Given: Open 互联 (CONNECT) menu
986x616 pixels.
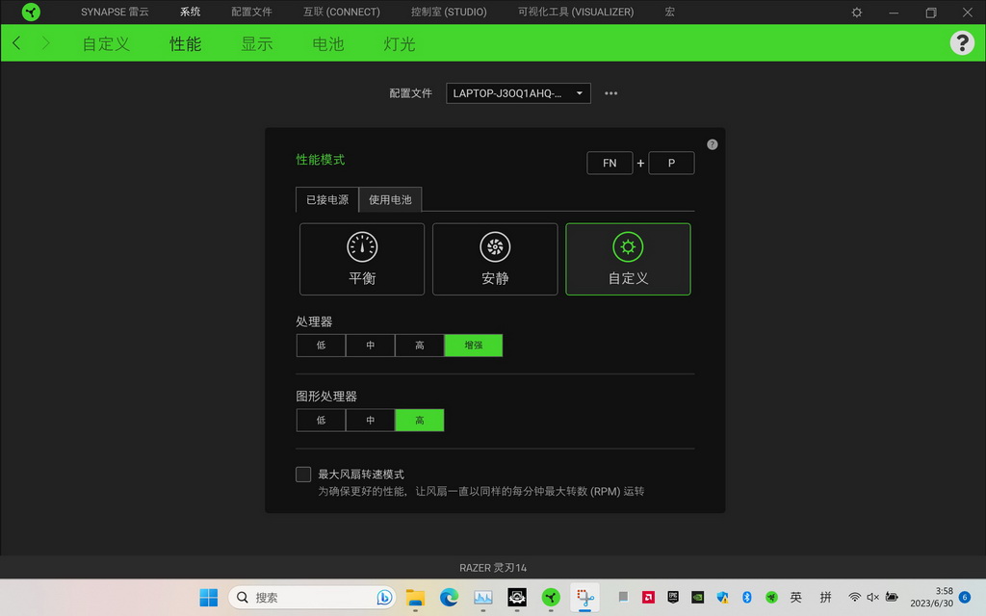Looking at the screenshot, I should pos(342,12).
